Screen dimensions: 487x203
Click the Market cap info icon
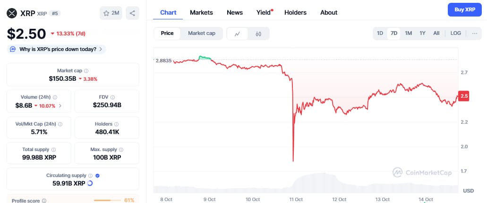point(86,71)
